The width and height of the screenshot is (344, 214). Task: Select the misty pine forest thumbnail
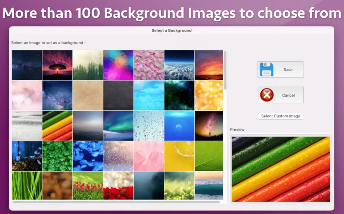coord(88,65)
